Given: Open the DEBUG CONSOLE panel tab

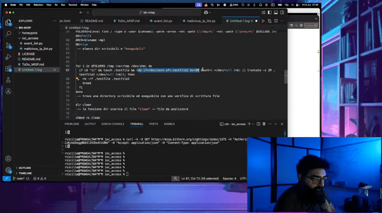Looking at the screenshot, I should pos(113,124).
